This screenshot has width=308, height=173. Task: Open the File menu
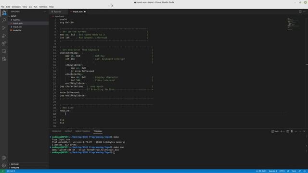[2, 7]
